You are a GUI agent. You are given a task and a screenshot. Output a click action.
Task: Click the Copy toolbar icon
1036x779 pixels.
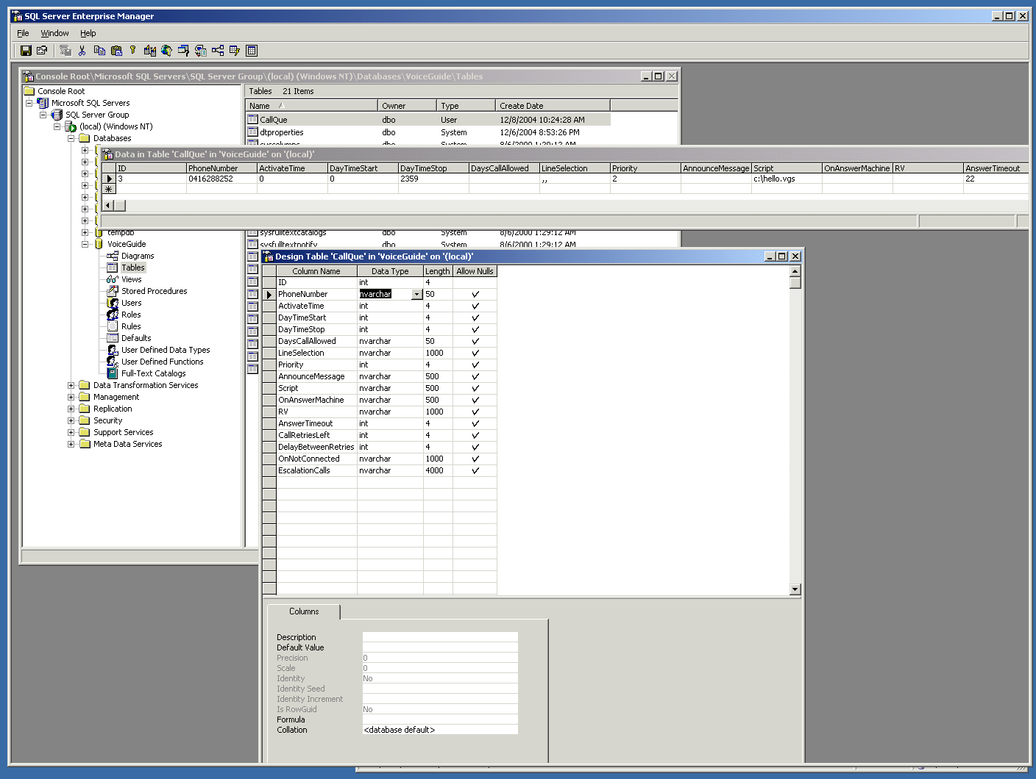pos(99,51)
